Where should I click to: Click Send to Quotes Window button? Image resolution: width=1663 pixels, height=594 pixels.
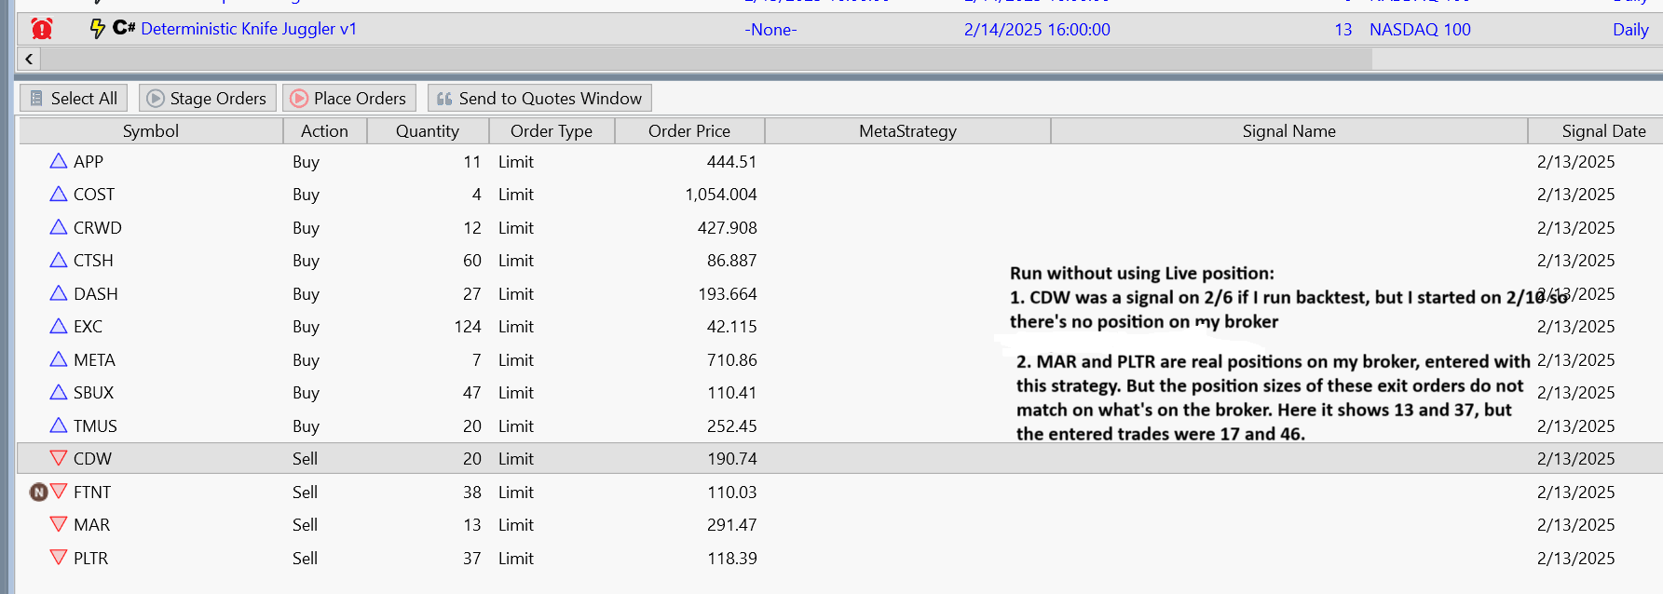point(539,98)
